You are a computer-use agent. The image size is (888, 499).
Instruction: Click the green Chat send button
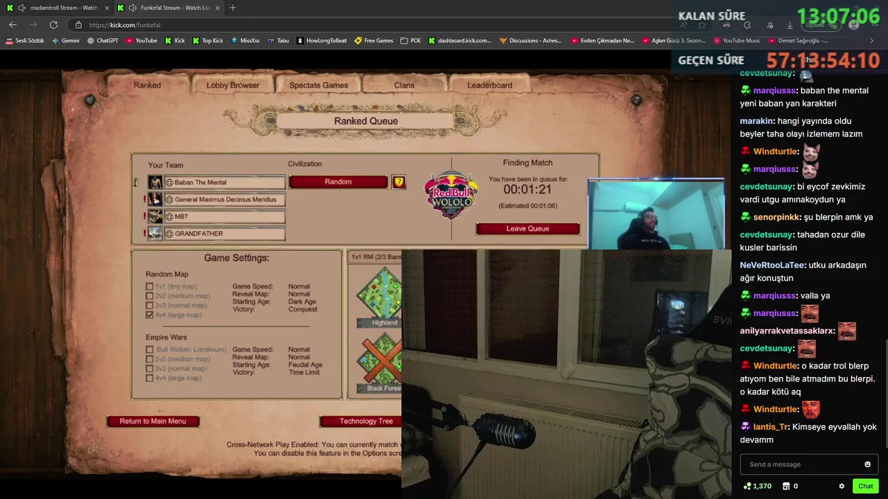click(865, 486)
